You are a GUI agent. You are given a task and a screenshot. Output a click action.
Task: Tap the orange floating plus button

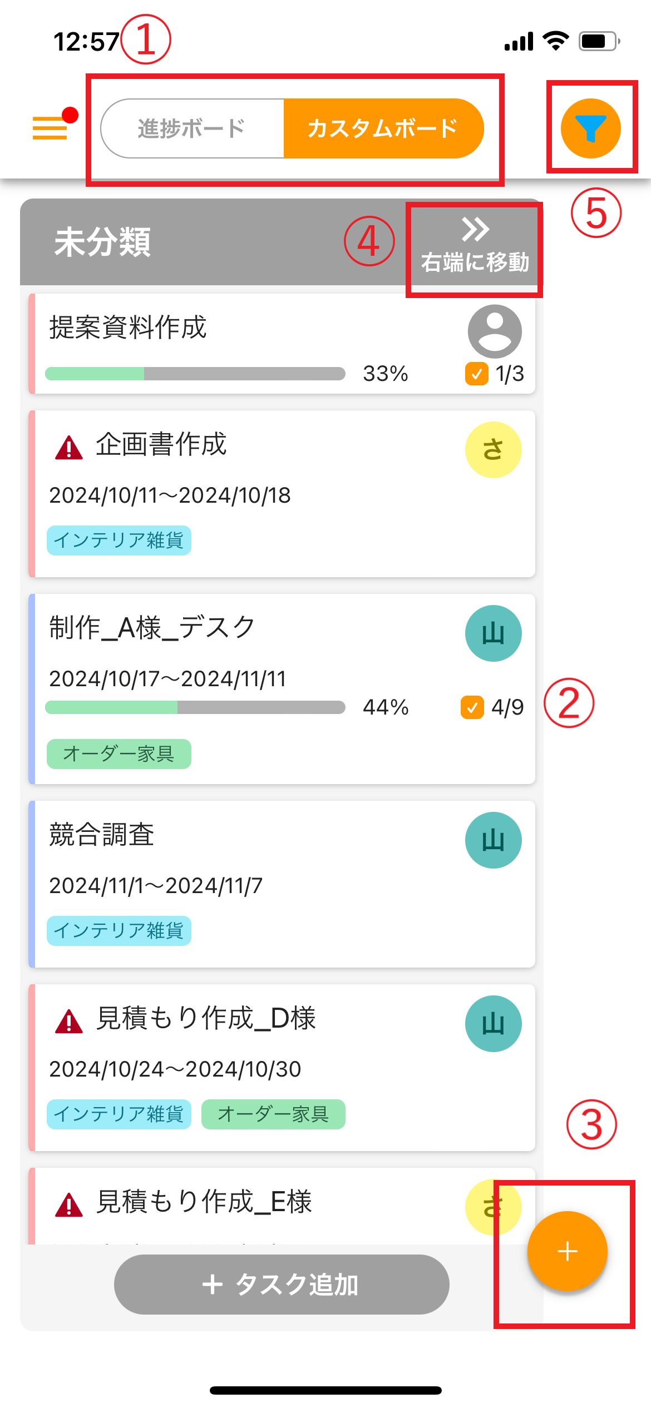[x=567, y=1251]
